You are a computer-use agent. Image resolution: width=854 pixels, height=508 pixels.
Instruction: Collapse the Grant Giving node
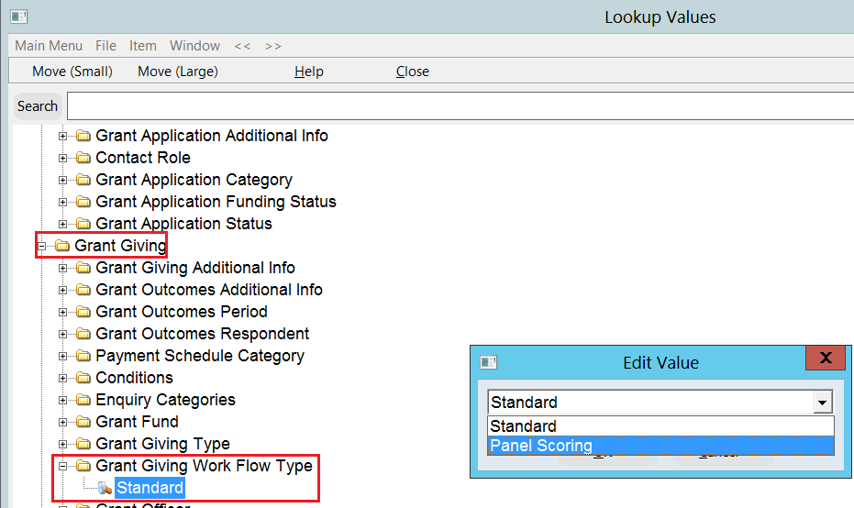click(x=41, y=246)
